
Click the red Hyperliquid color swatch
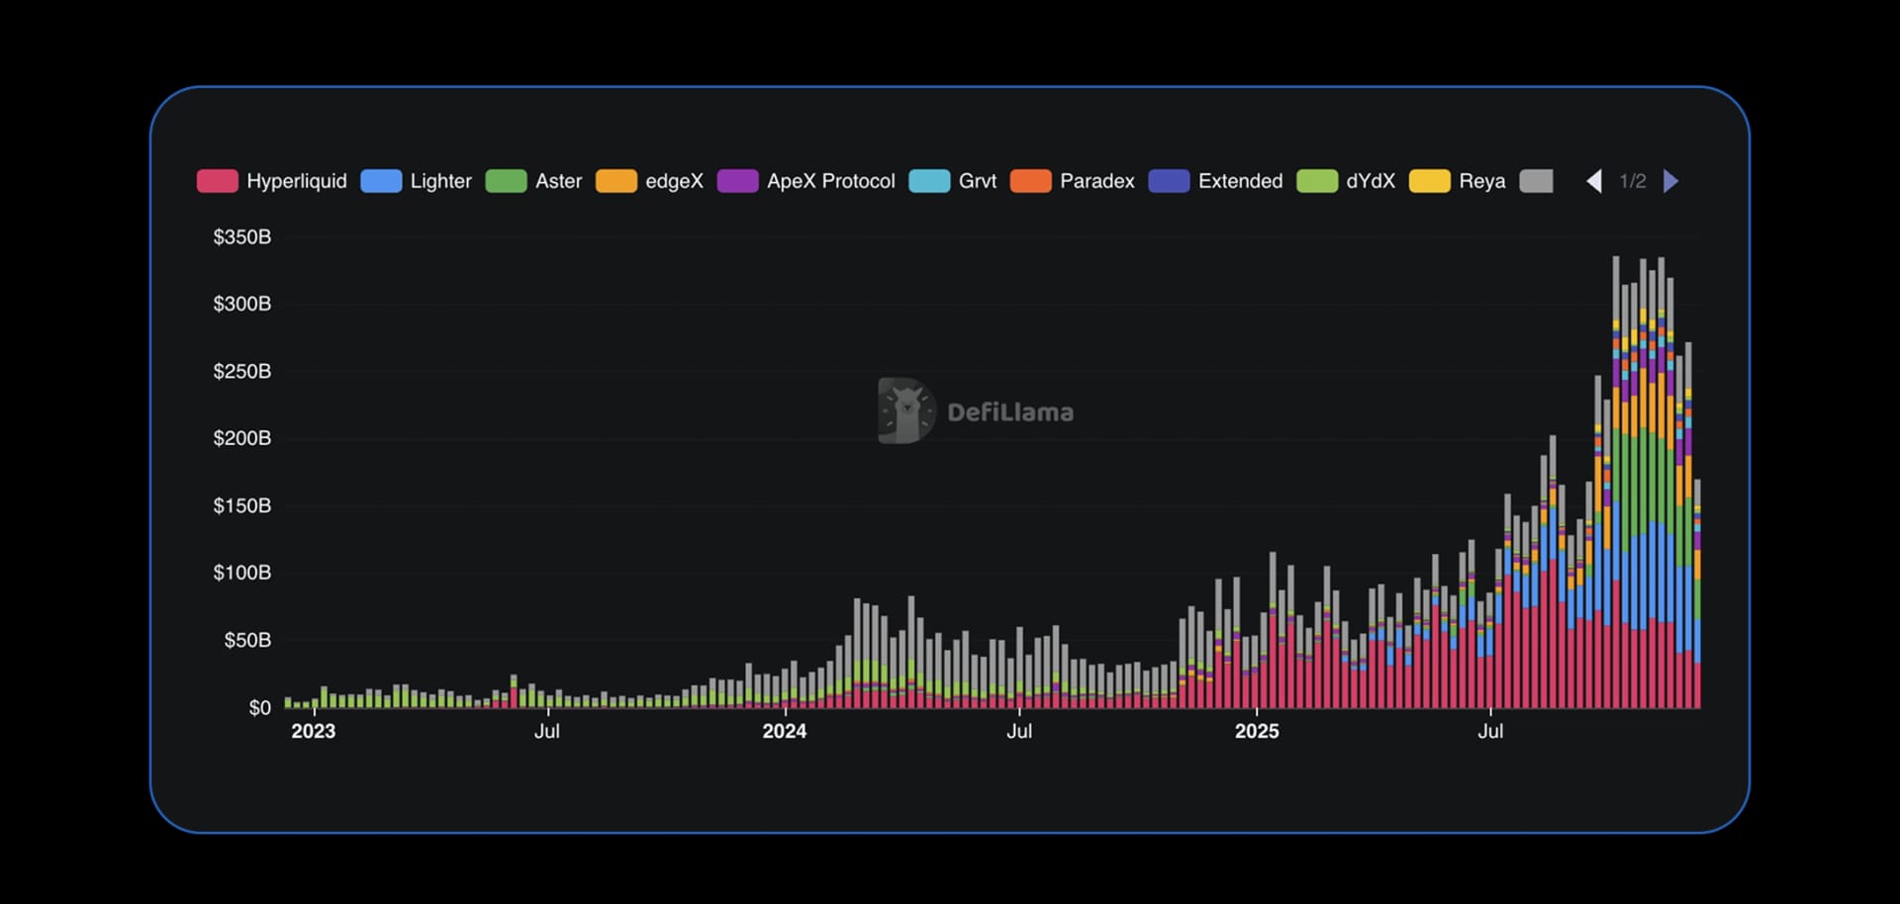pyautogui.click(x=217, y=181)
